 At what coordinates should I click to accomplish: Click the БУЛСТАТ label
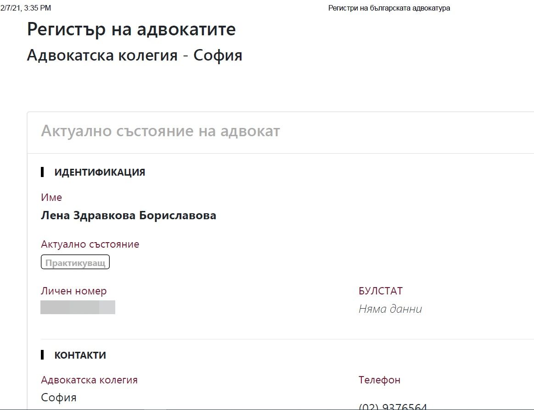[381, 291]
